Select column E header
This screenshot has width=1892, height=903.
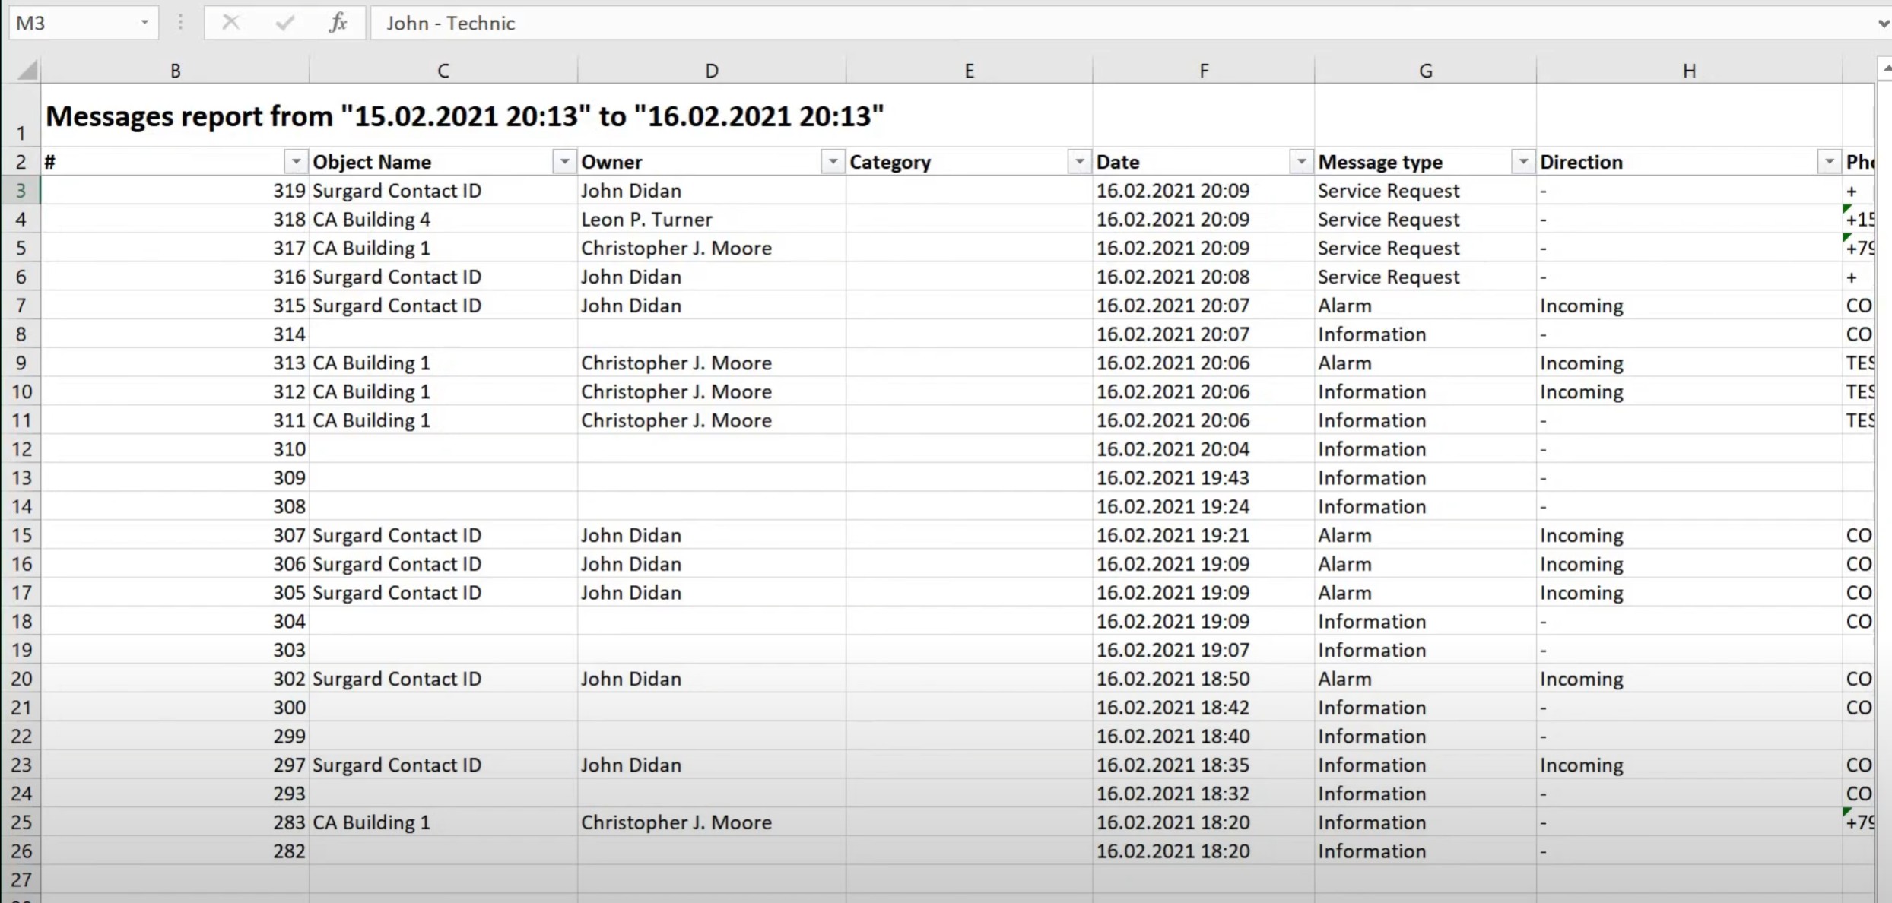(969, 71)
